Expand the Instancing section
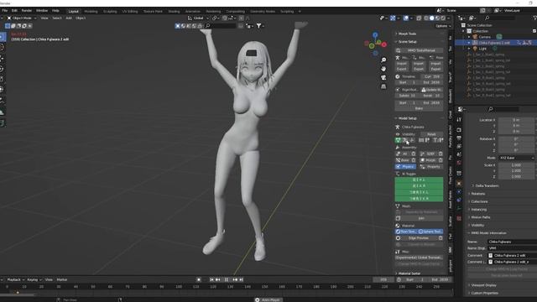Image resolution: width=537 pixels, height=302 pixels. coord(478,209)
